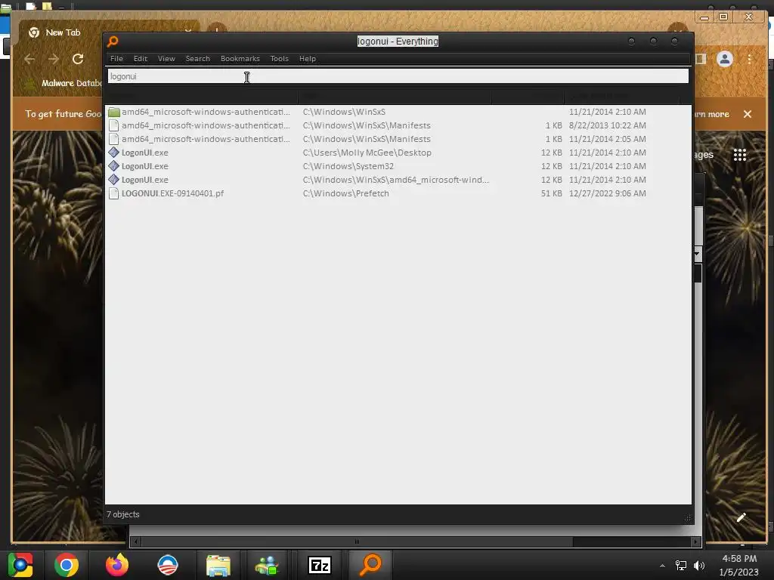Open the File menu in Everything

pyautogui.click(x=116, y=59)
